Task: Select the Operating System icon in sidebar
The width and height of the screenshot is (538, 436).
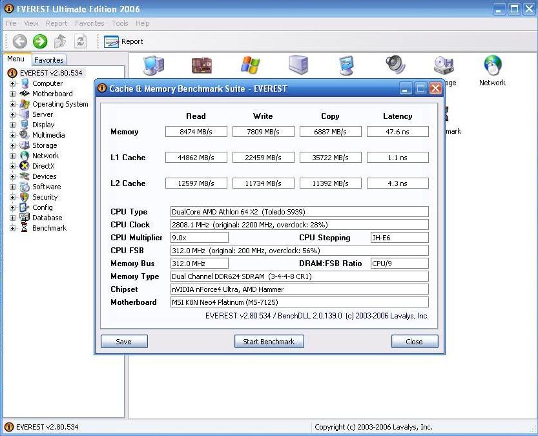Action: point(25,104)
